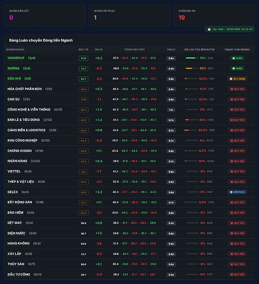
Task: Select the VINGROUP sector name
Action: 16,58
